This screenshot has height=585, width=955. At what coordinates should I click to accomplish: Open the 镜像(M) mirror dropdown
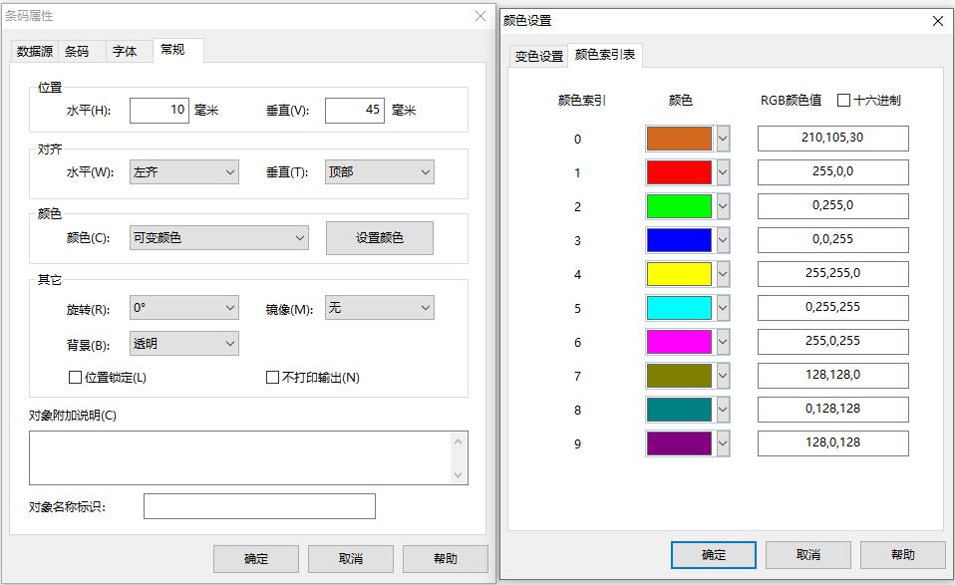(379, 307)
